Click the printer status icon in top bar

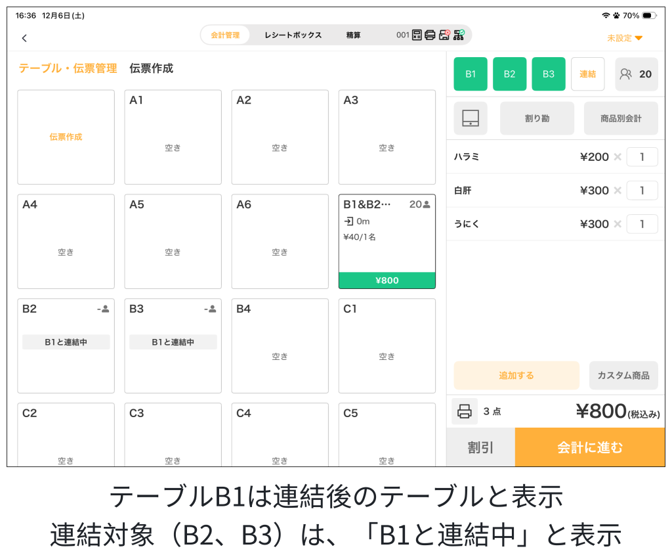(430, 35)
